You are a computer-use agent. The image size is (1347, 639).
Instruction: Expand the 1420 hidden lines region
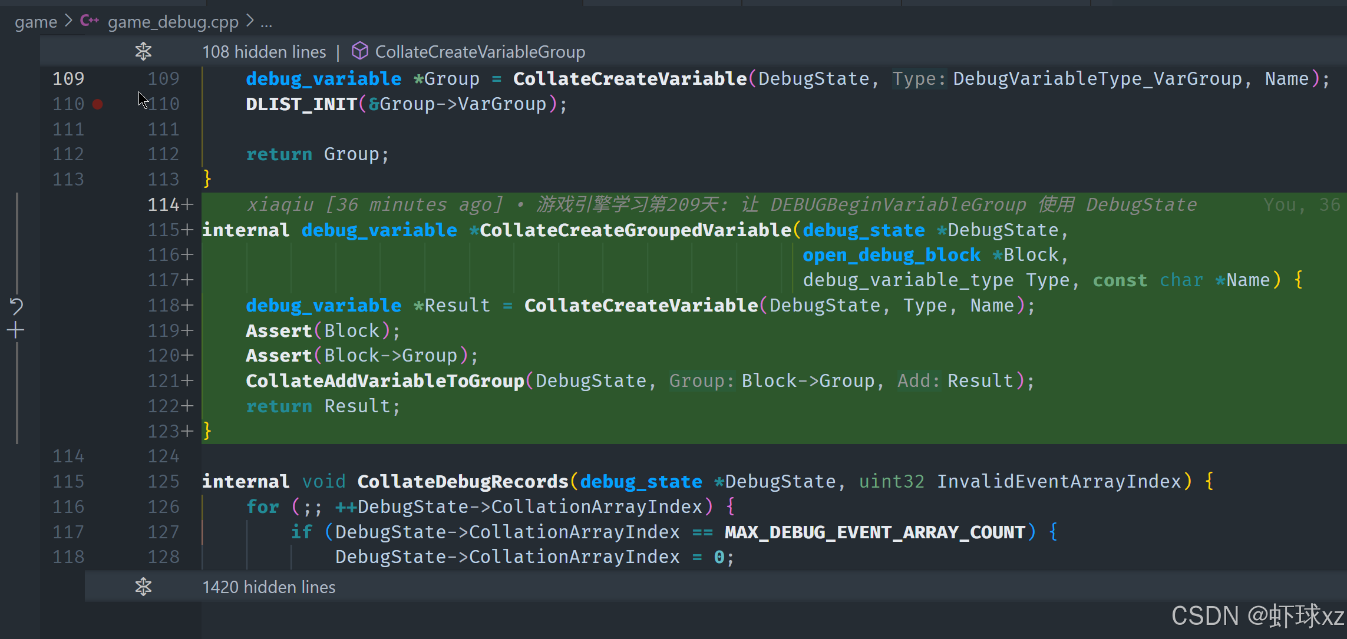coord(269,587)
